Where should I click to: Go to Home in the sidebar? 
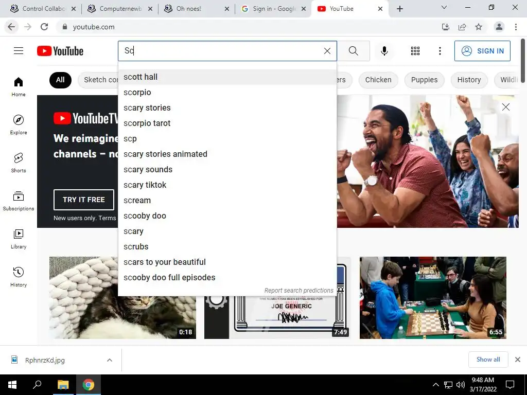tap(19, 86)
